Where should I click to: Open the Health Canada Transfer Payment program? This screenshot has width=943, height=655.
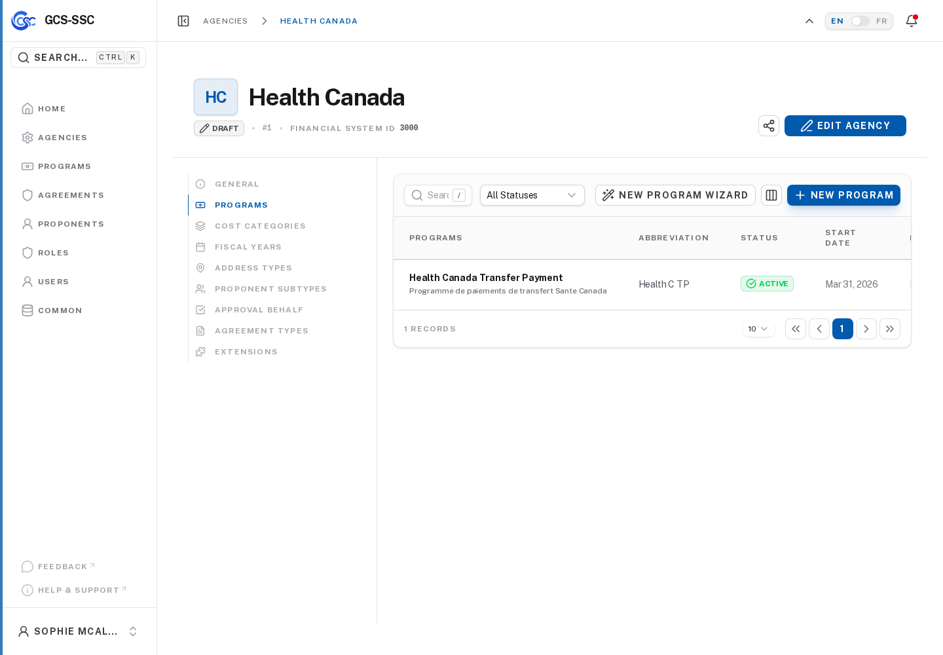coord(486,278)
